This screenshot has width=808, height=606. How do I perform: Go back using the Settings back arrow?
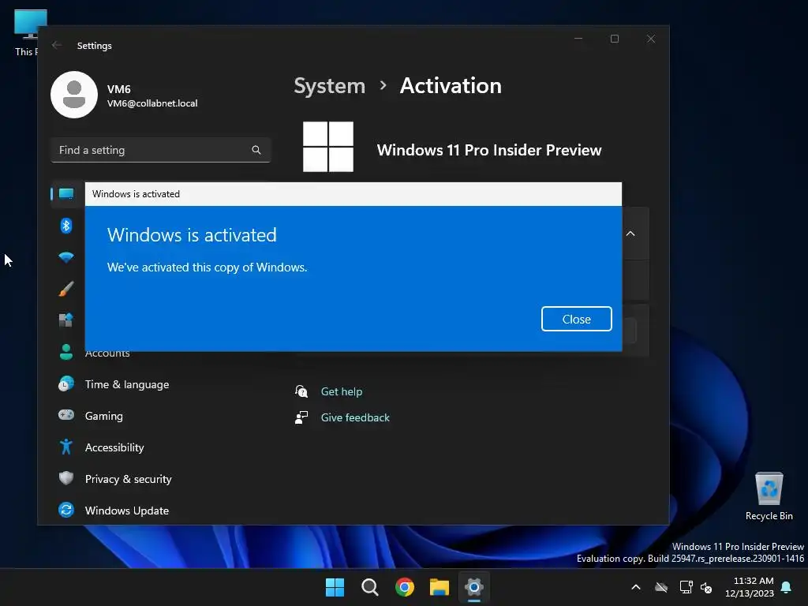coord(57,45)
